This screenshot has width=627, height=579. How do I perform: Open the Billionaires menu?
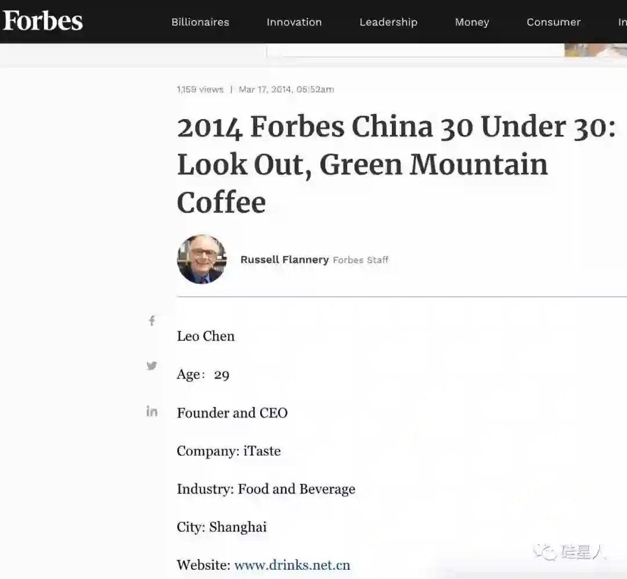200,22
